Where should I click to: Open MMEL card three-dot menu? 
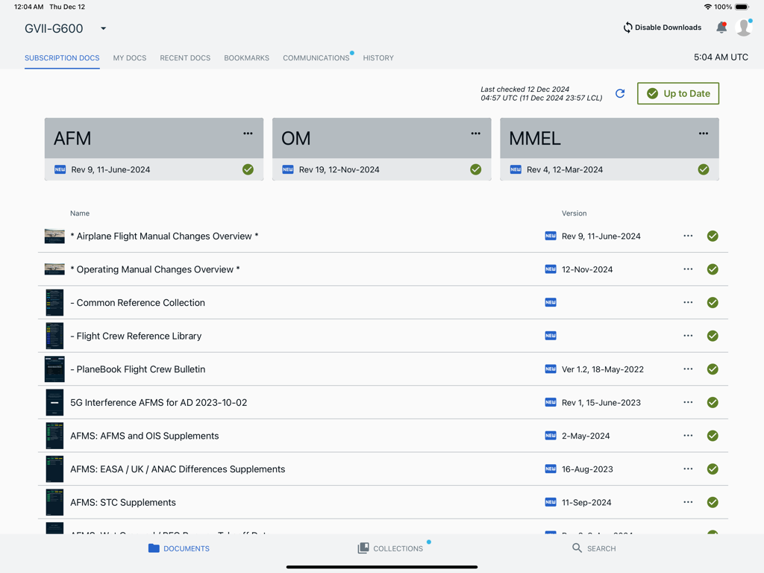[703, 134]
